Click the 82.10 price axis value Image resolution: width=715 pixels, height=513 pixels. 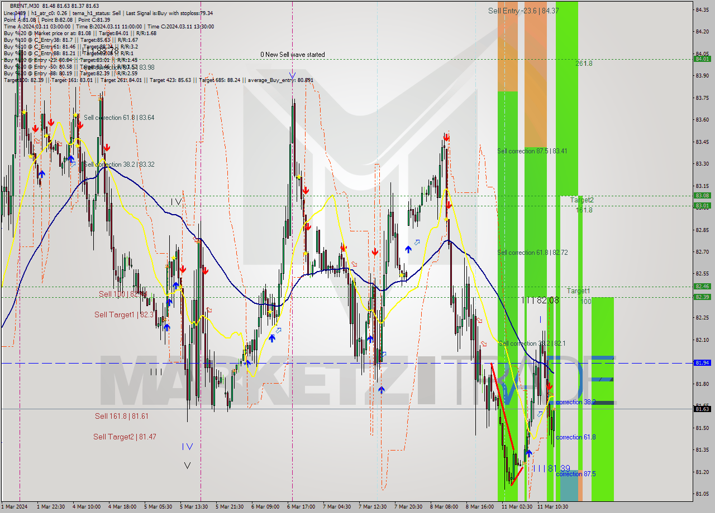(x=702, y=340)
